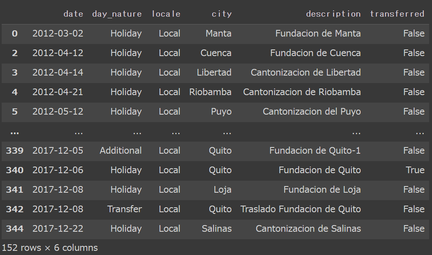Click the 'city' column header
The width and height of the screenshot is (432, 255).
pos(221,14)
